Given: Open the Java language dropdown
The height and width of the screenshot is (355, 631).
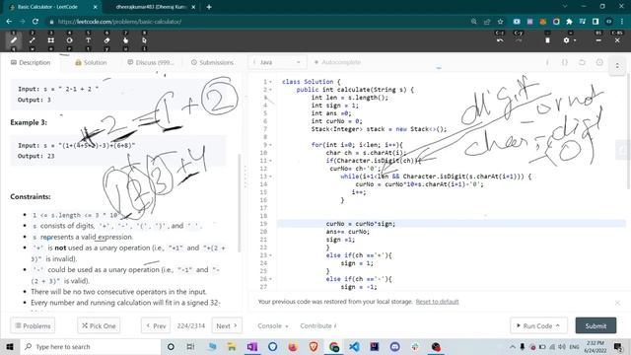Looking at the screenshot, I should 277,62.
